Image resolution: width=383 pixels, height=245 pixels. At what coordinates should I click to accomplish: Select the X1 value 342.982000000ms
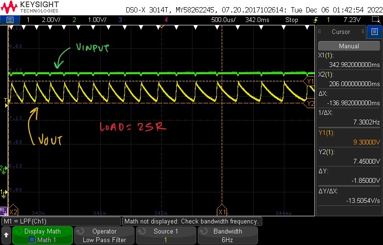pyautogui.click(x=354, y=65)
